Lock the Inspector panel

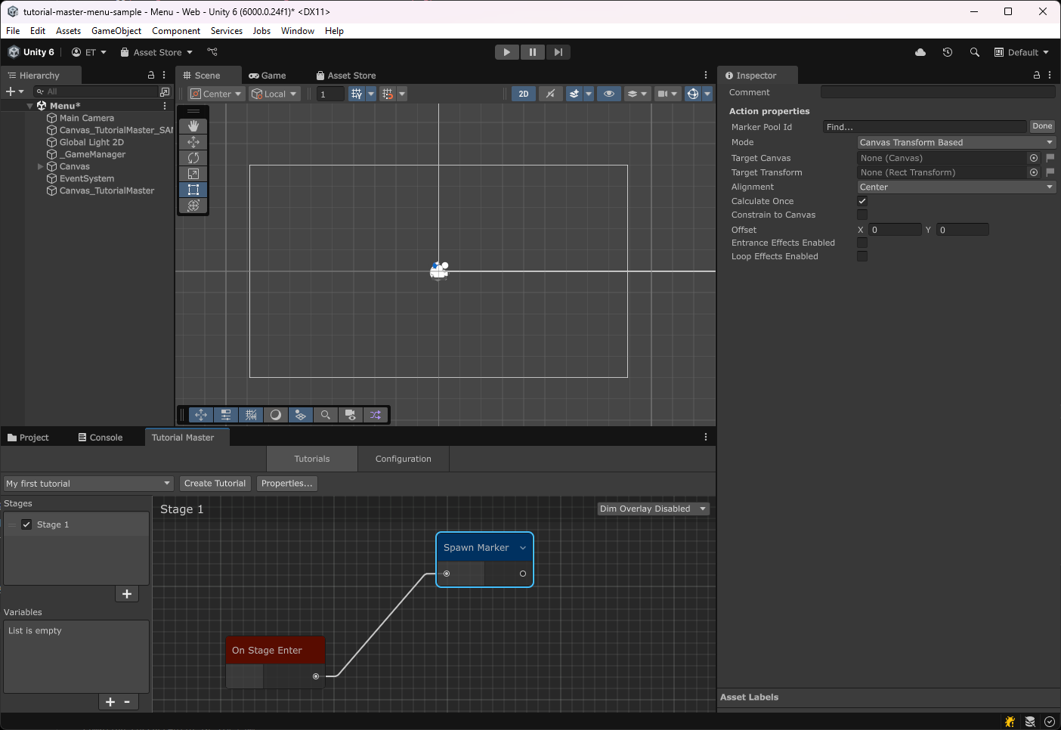(x=1037, y=75)
